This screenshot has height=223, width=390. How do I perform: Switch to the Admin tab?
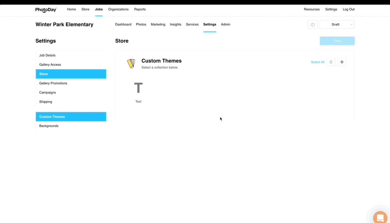(226, 25)
